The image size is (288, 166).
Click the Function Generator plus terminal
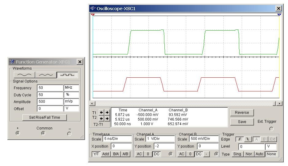(x=17, y=133)
